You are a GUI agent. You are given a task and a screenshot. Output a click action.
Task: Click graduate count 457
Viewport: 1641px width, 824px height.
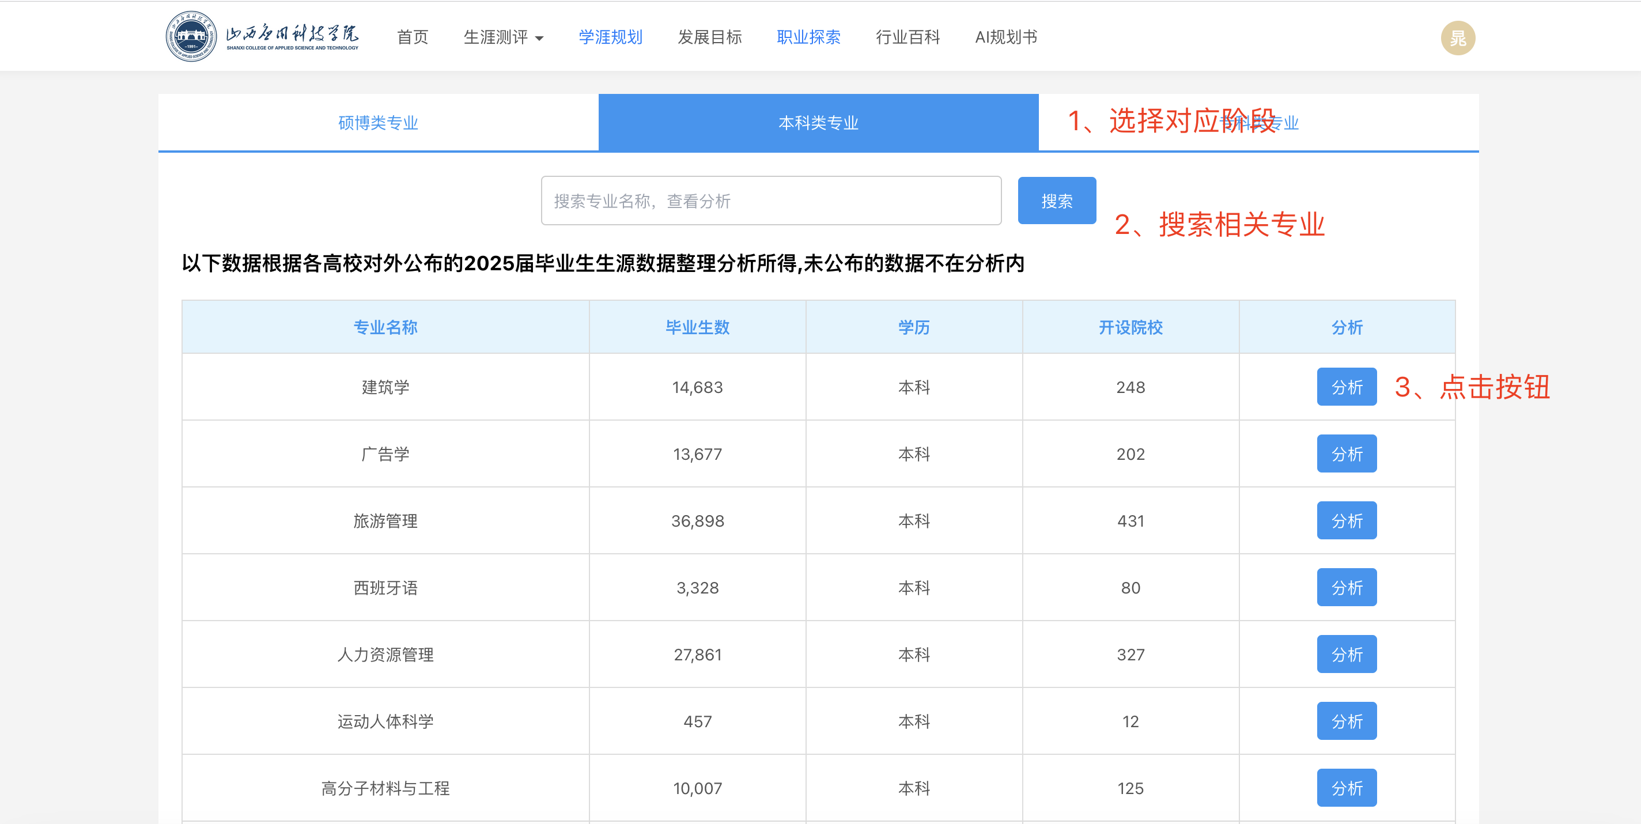click(698, 722)
